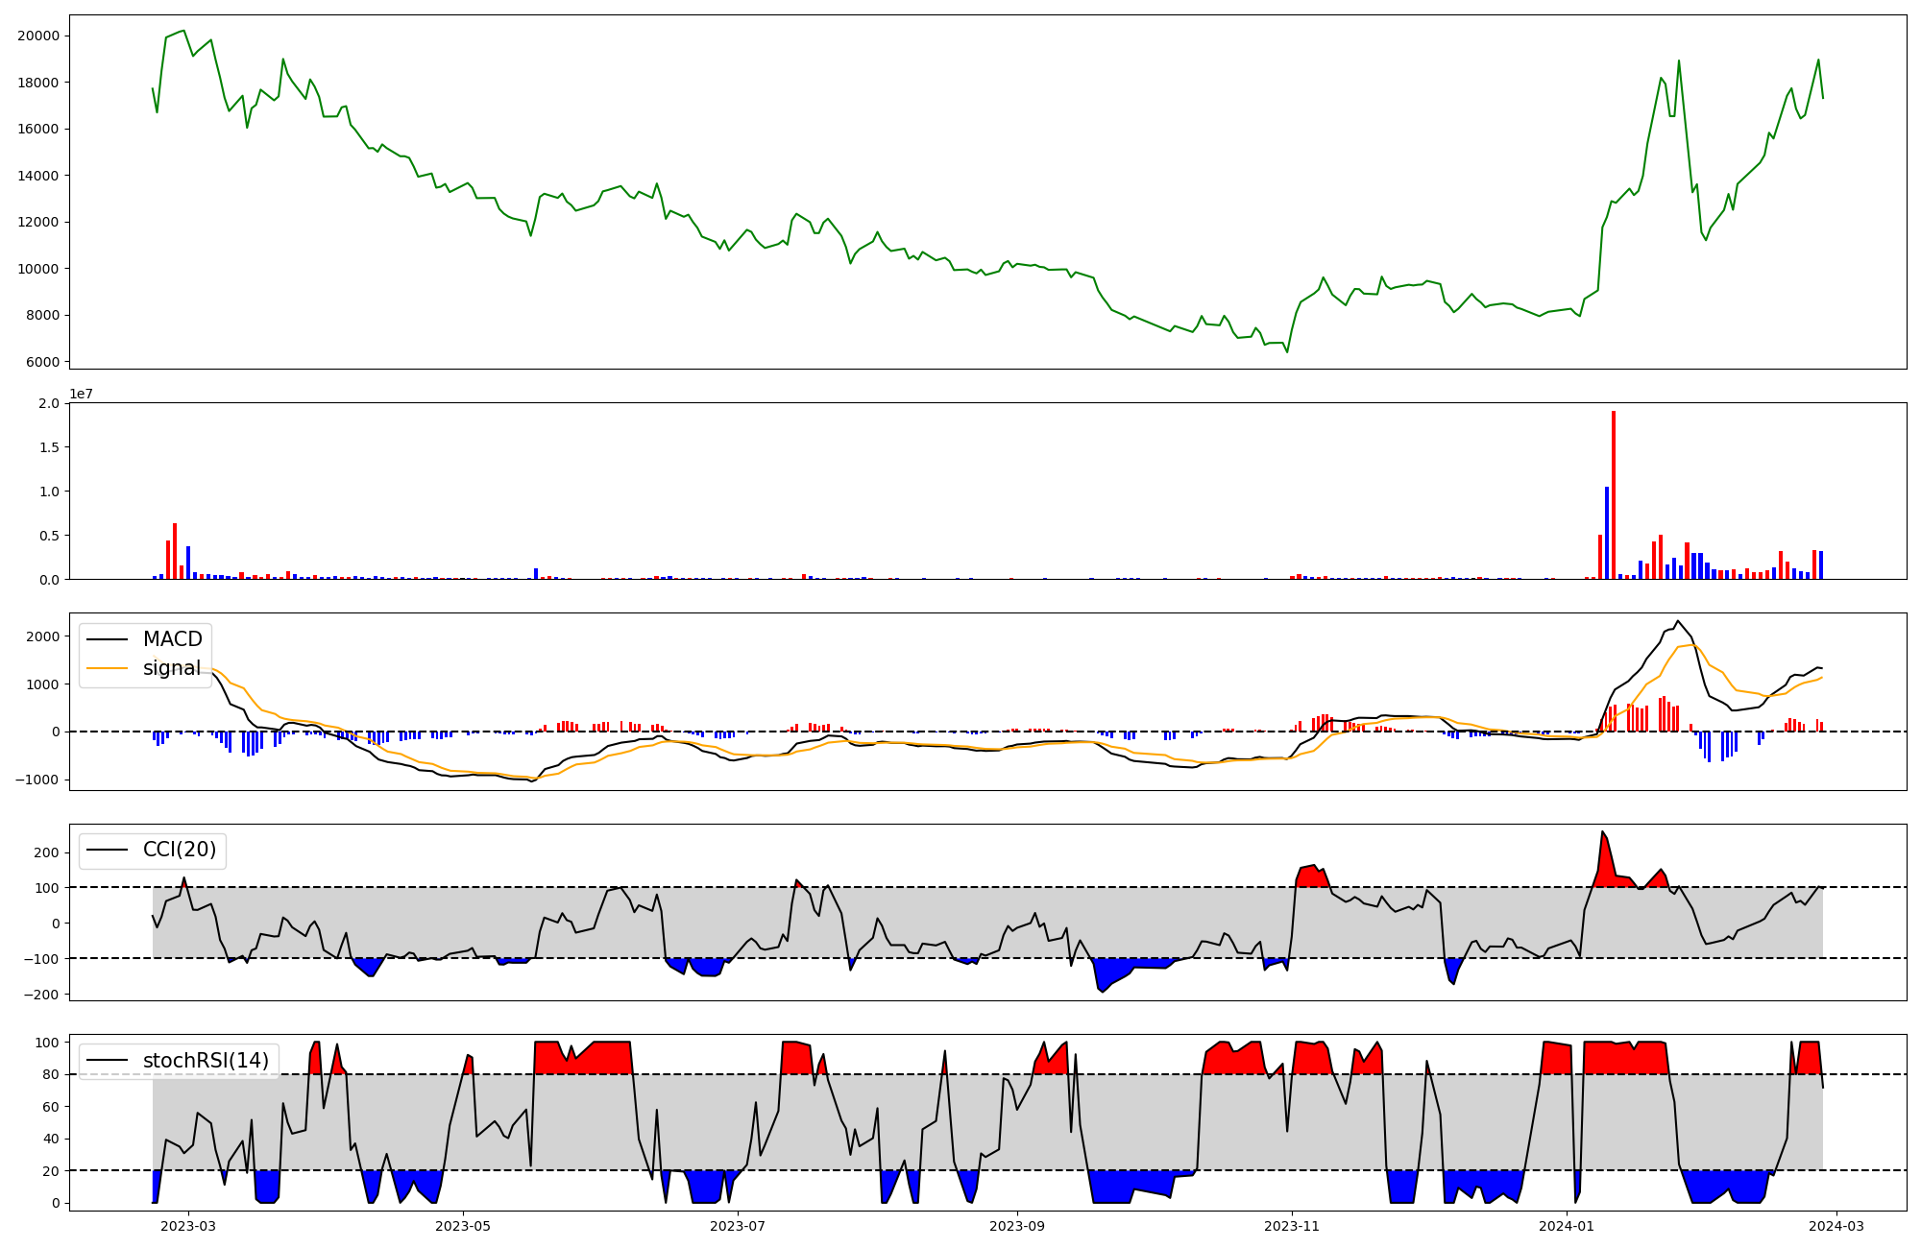Click the MACD legend label

[172, 639]
